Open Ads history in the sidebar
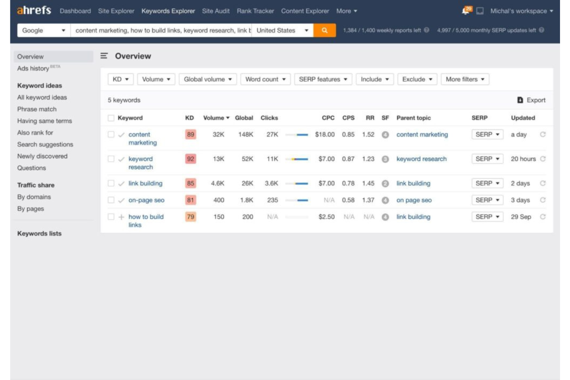 click(39, 68)
